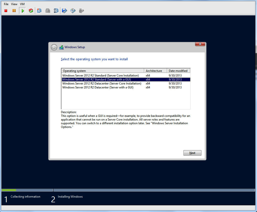Click the Next button
The height and width of the screenshot is (212, 257).
click(x=192, y=153)
